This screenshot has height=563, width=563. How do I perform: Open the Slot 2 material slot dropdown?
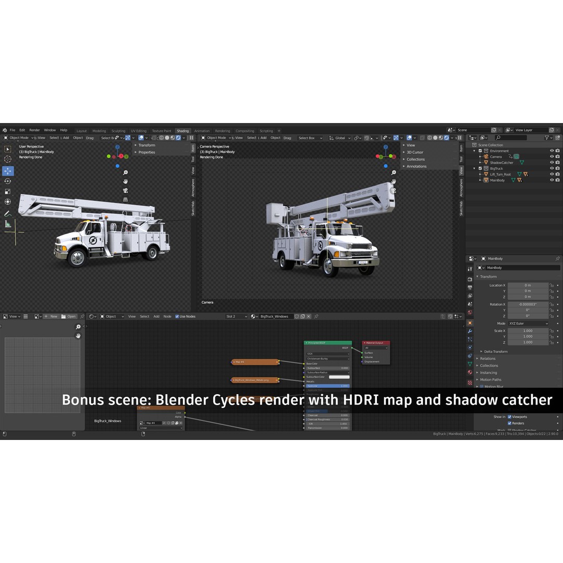236,316
